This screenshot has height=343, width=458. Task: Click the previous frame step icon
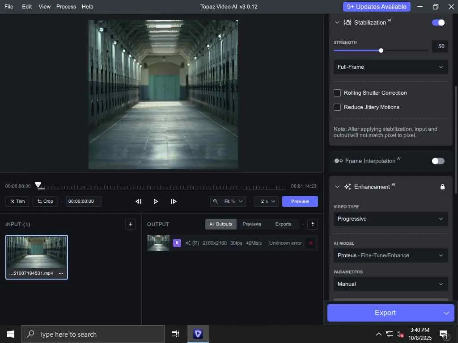point(138,201)
